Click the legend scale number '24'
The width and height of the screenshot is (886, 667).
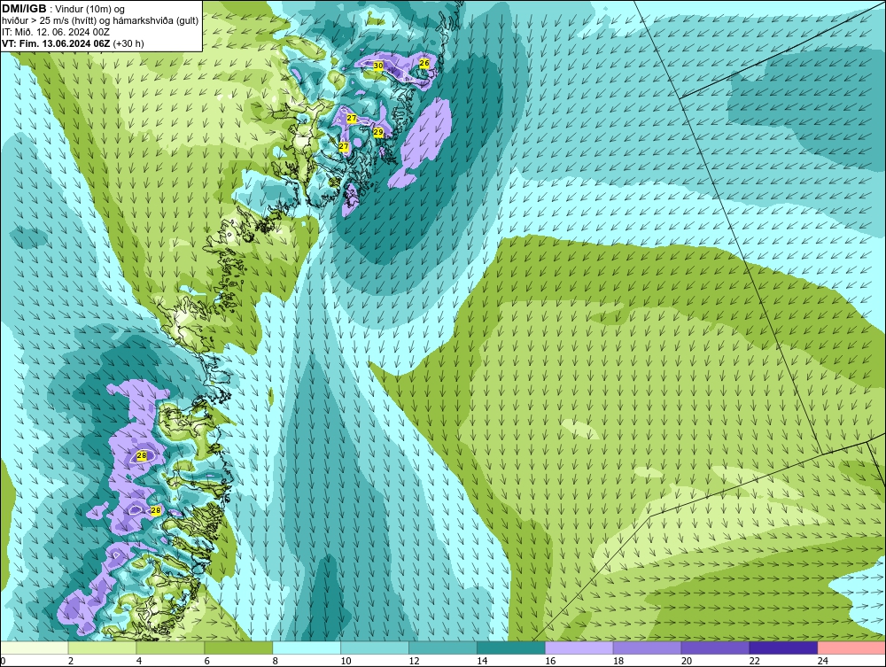pos(823,661)
